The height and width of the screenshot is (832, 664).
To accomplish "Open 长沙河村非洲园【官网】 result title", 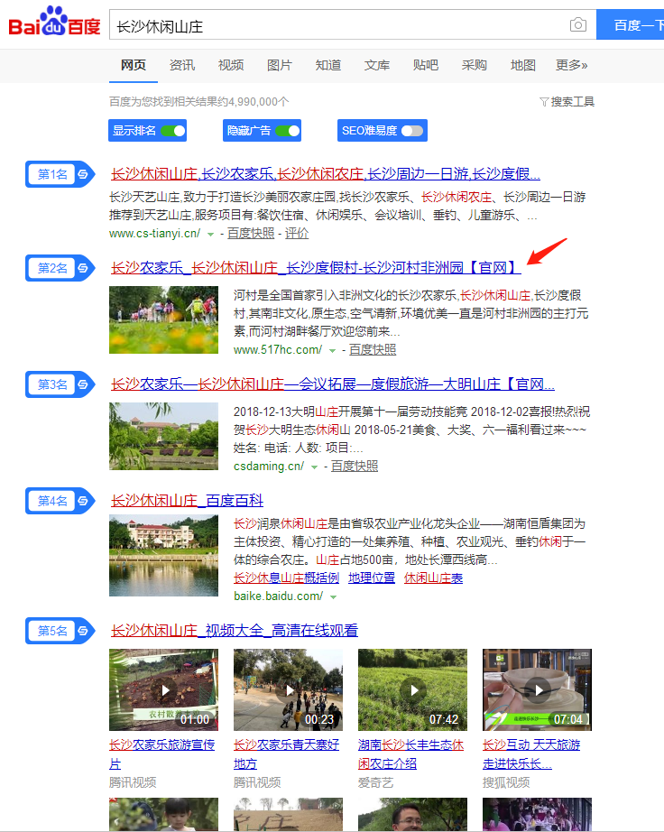I will pos(316,268).
